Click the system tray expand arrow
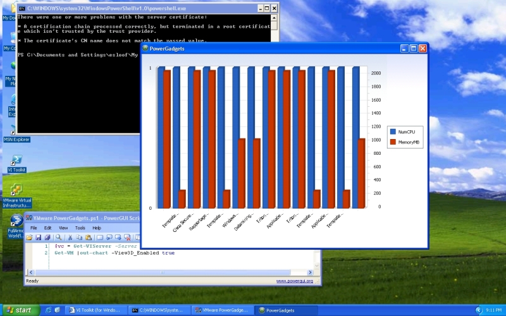Viewport: 506px width, 316px height. (479, 310)
